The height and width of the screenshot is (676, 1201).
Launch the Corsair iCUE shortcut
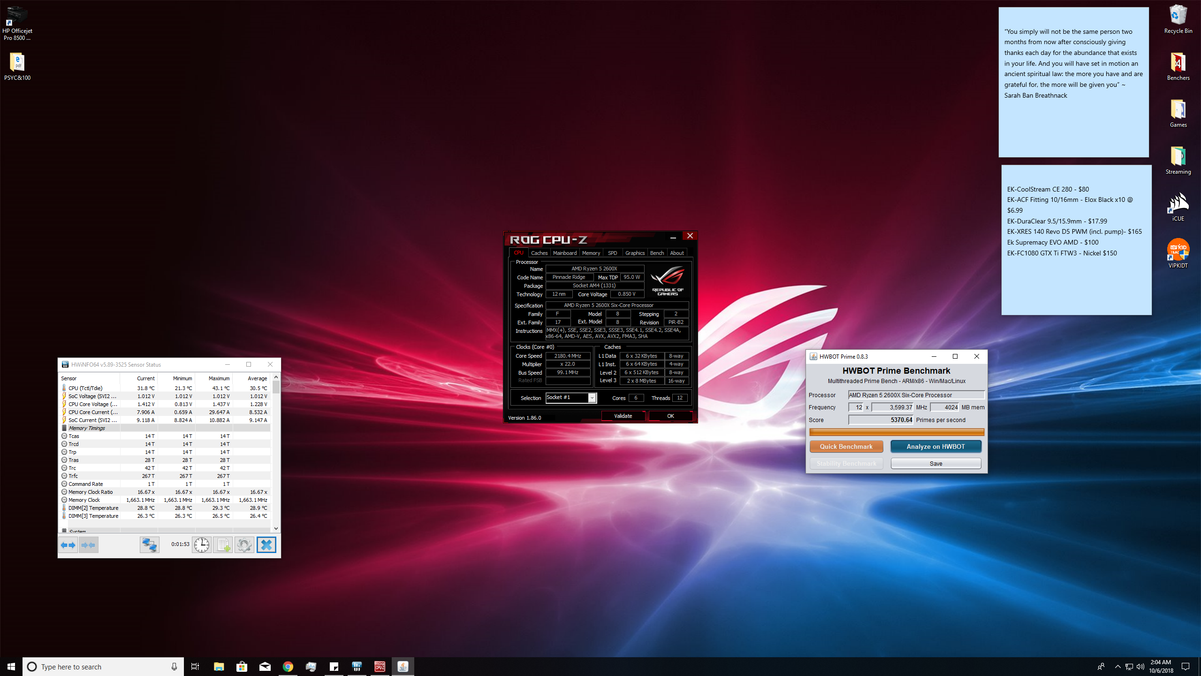(x=1178, y=207)
